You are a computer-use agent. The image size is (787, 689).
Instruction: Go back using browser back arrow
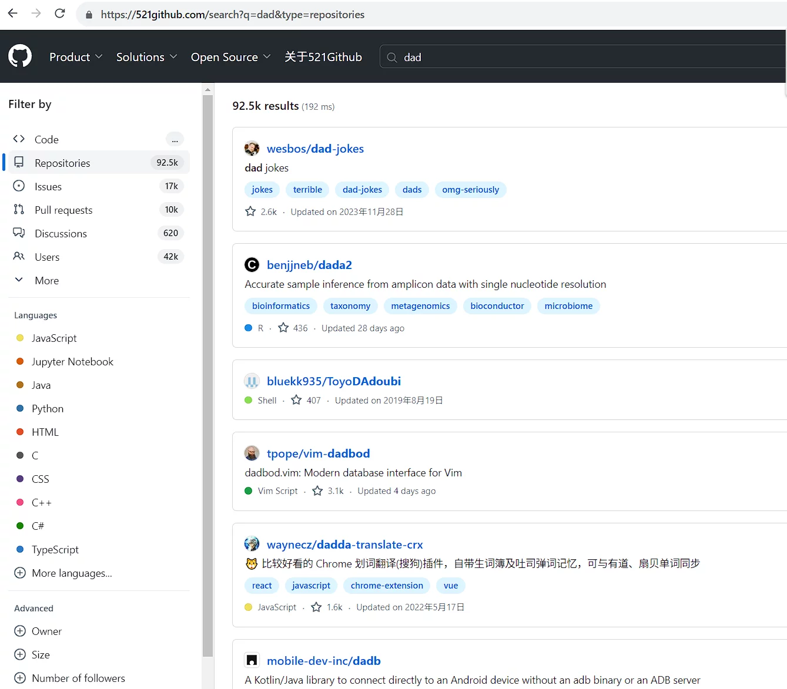pos(13,14)
